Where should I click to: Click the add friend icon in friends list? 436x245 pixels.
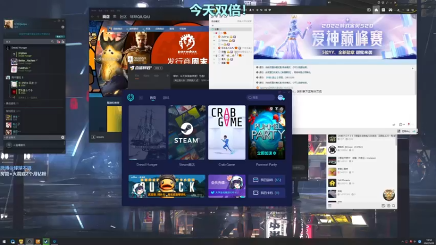[63, 42]
